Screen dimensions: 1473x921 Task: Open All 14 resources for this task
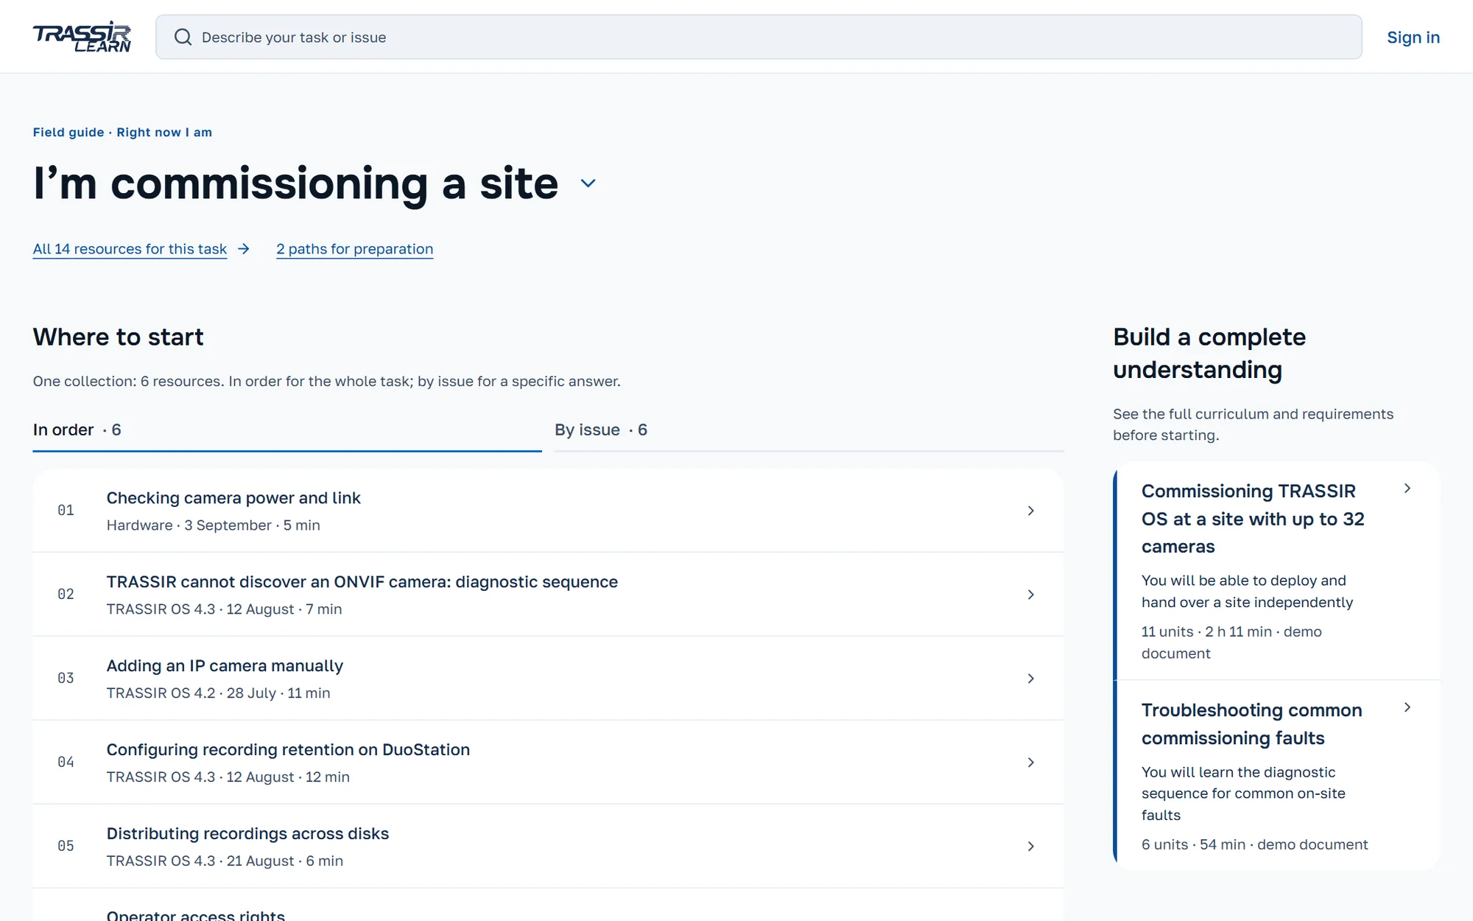tap(130, 249)
